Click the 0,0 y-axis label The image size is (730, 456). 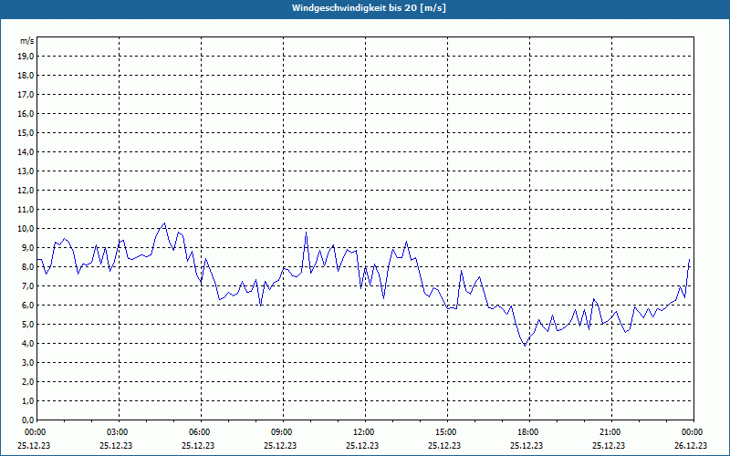click(x=28, y=420)
